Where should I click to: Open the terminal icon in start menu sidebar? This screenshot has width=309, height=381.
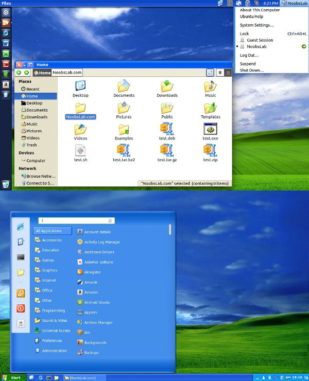click(21, 257)
